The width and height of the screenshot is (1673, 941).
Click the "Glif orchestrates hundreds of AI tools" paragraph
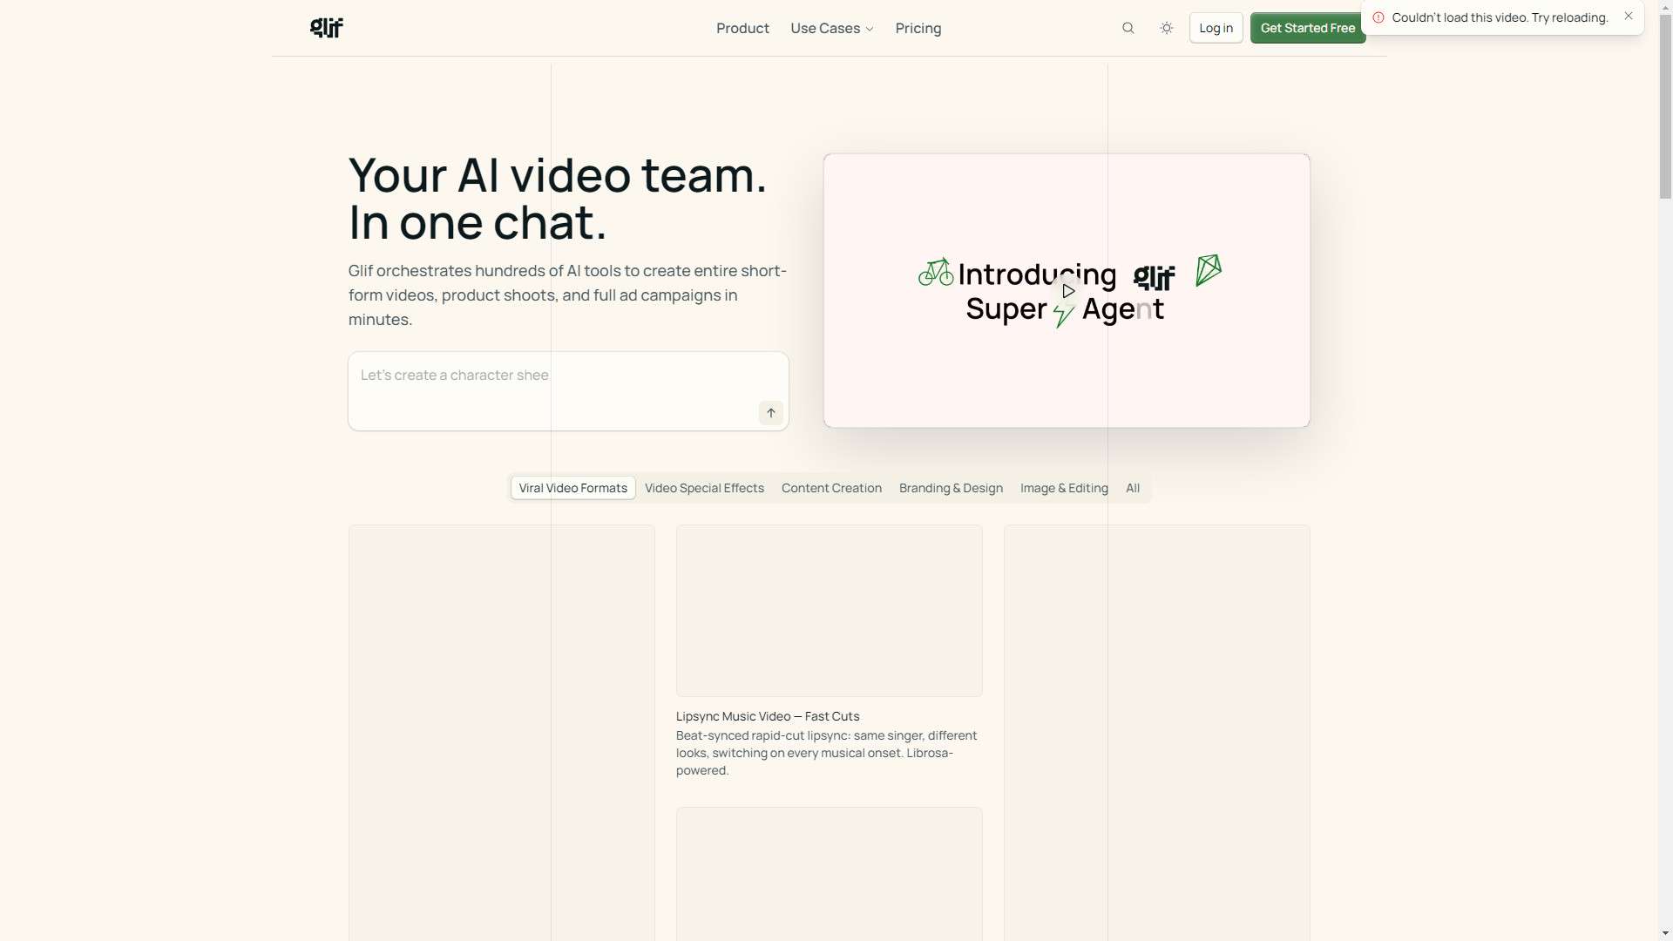pos(567,295)
